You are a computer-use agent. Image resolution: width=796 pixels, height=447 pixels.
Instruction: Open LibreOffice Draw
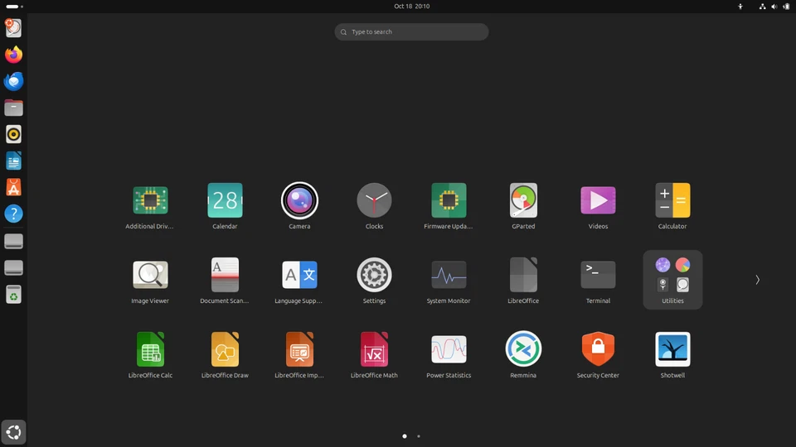coord(225,349)
